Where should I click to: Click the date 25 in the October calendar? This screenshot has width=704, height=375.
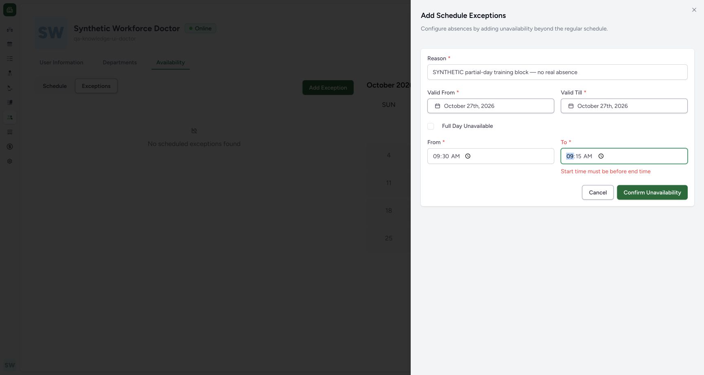(x=389, y=238)
